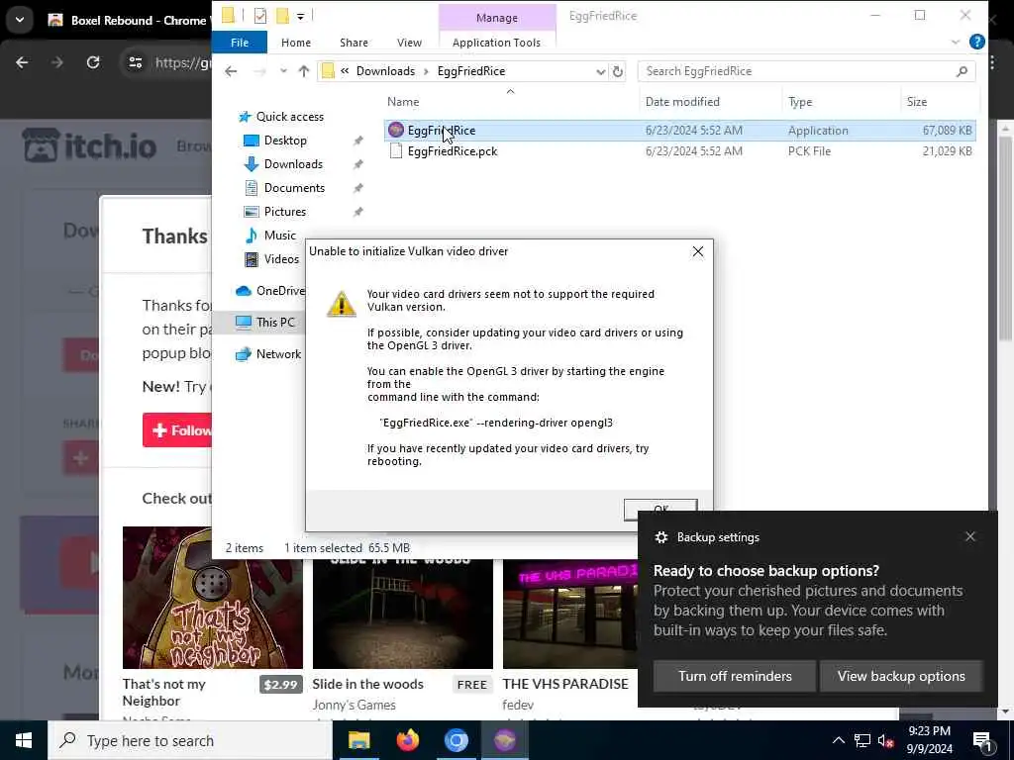
Task: Open the network tray icon
Action: pos(862,740)
